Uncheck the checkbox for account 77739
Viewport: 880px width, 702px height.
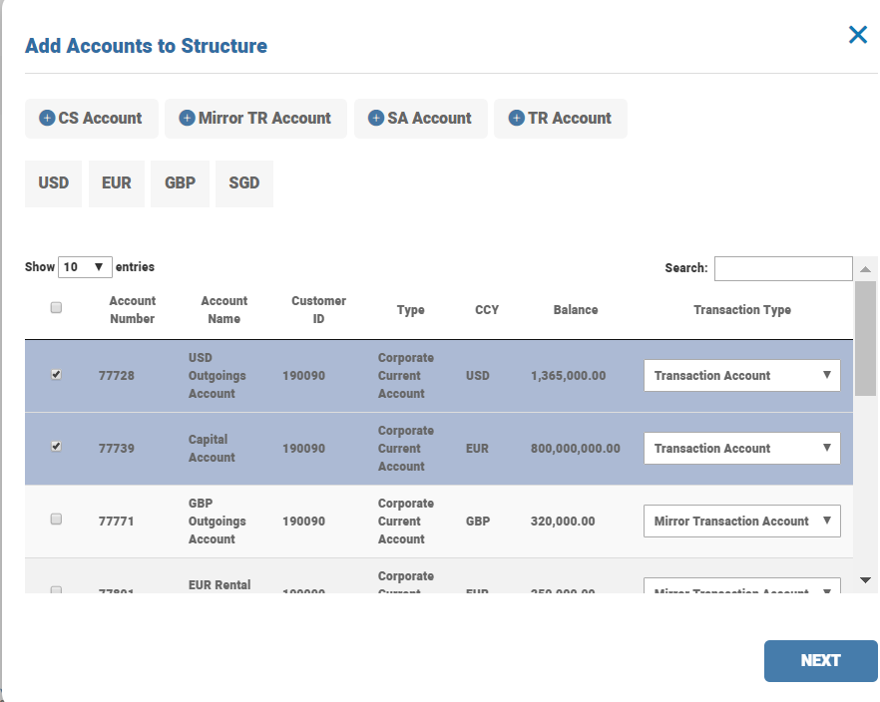tap(56, 448)
